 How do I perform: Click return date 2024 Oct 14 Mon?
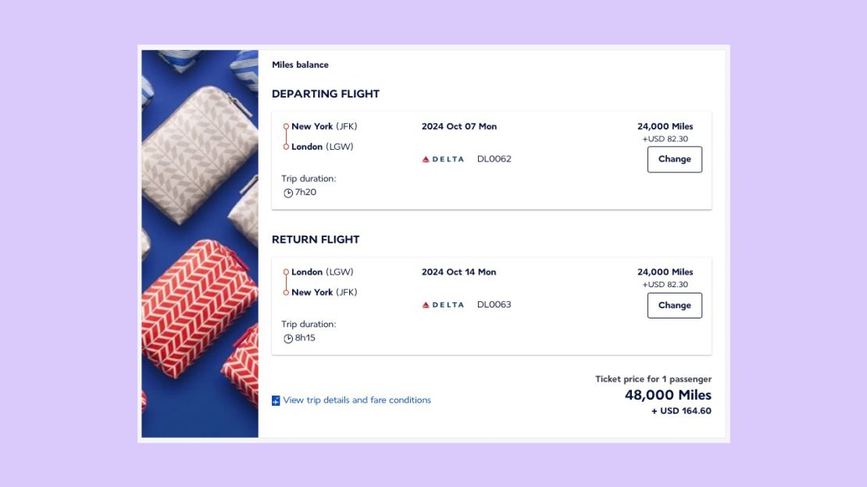(x=459, y=272)
